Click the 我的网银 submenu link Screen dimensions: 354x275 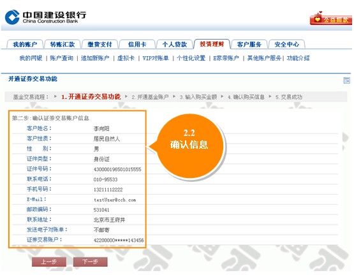31,58
